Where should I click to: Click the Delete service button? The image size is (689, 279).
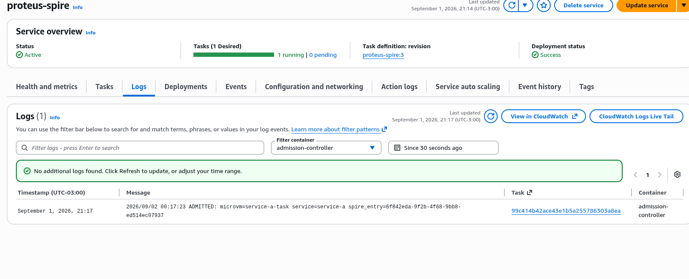tap(583, 5)
